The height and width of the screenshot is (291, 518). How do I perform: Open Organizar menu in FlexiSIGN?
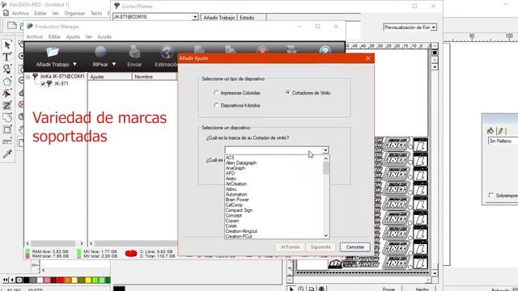74,13
